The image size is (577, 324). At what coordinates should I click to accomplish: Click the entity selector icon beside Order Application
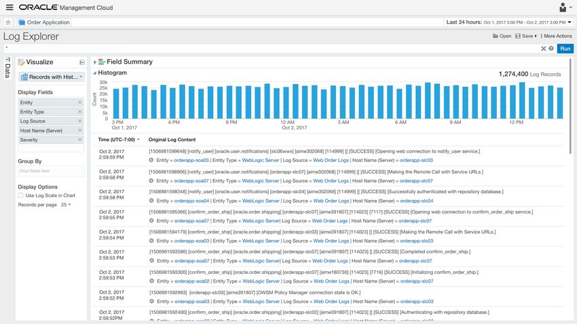click(x=8, y=22)
